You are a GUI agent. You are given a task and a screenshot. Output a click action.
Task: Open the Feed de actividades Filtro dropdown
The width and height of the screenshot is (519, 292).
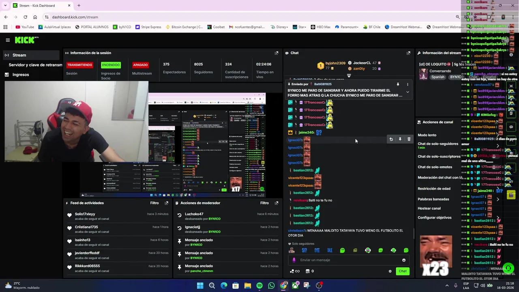tap(154, 203)
